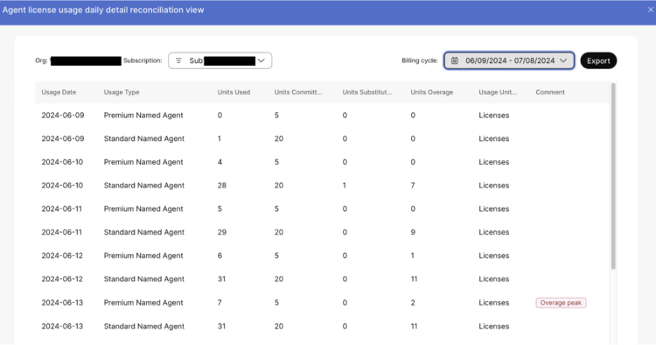Screen dimensions: 656x345
Task: Click overage value 2 for 2024-06-13
Action: (x=413, y=303)
